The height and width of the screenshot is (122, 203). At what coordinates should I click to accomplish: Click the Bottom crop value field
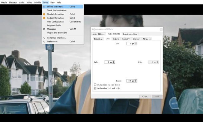click(x=131, y=81)
